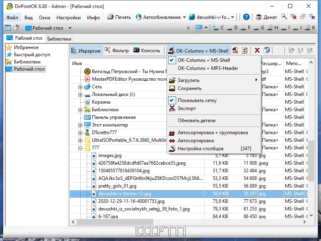Select drive D in the drive bar
321x241 pixels.
coord(232,28)
